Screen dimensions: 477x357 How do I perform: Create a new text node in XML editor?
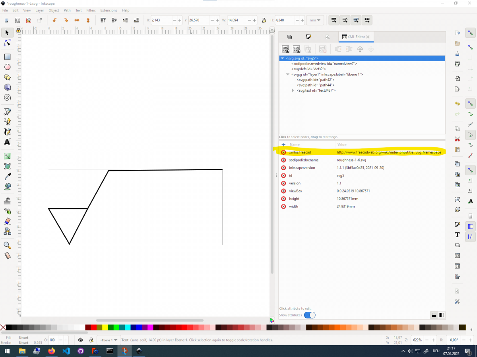297,49
